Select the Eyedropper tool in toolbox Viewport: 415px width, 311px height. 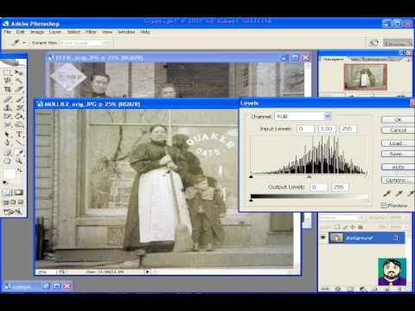tap(19, 153)
